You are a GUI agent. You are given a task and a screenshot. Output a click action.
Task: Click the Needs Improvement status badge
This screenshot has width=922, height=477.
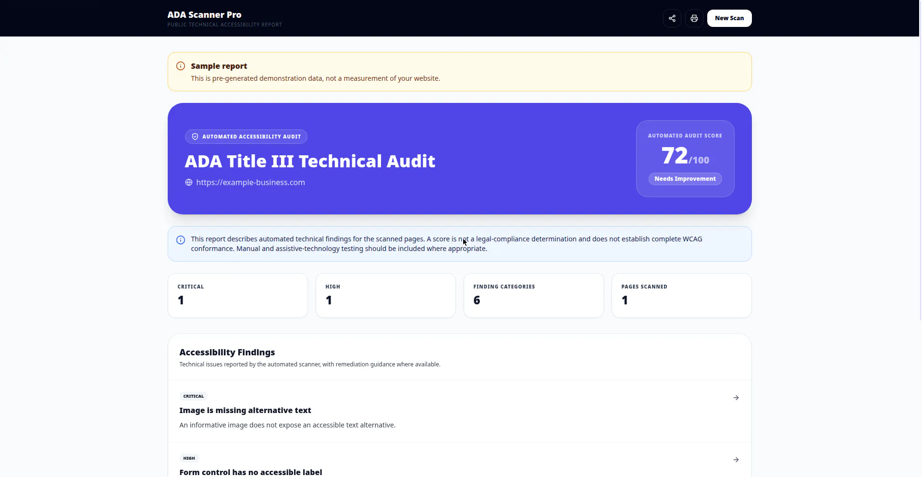coord(685,179)
